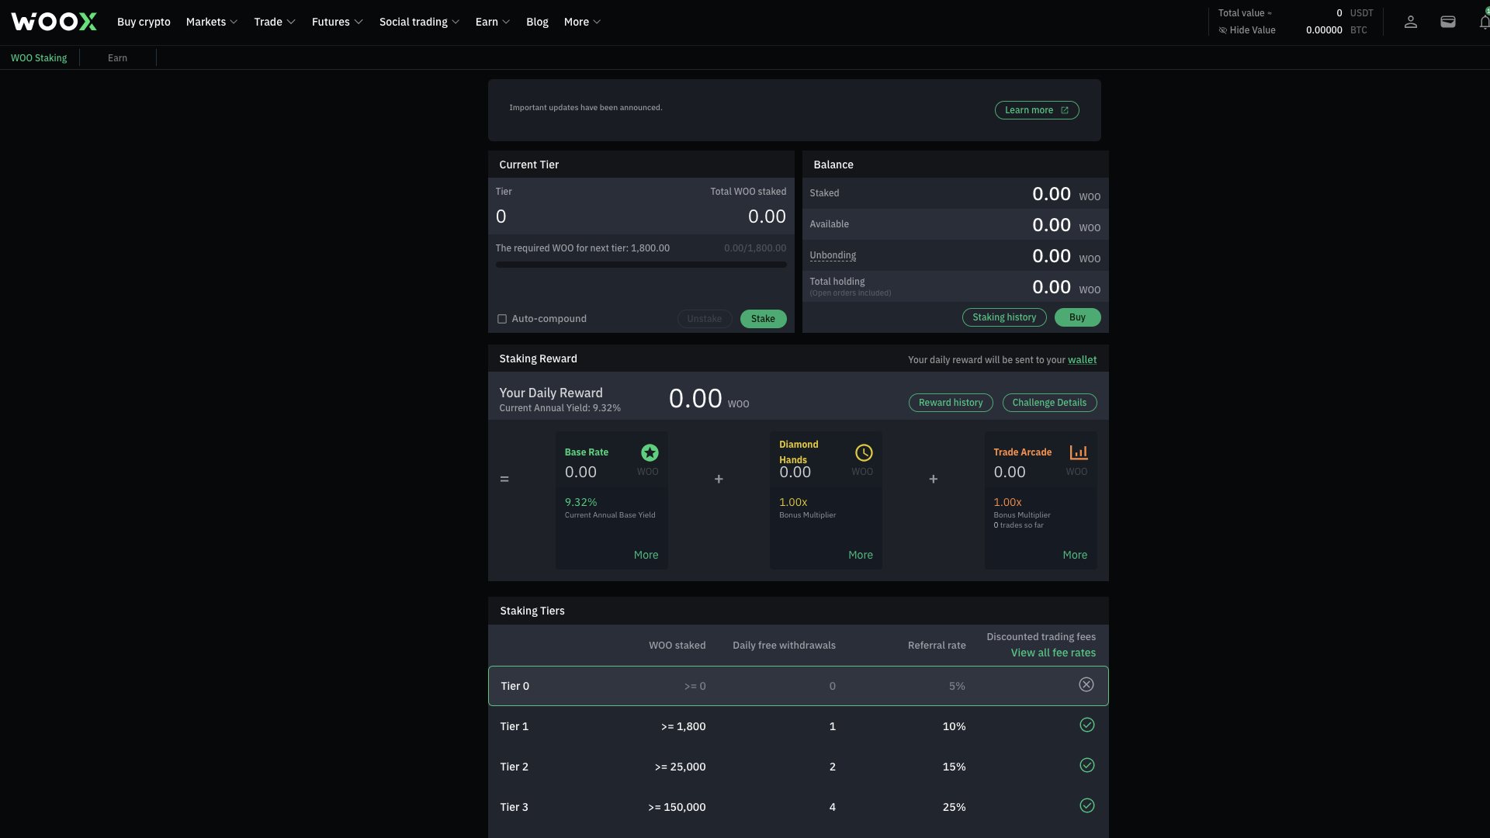This screenshot has width=1490, height=838.
Task: Open the profile account icon
Action: pos(1411,22)
